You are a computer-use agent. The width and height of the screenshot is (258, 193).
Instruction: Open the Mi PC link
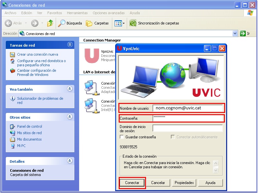21,146
